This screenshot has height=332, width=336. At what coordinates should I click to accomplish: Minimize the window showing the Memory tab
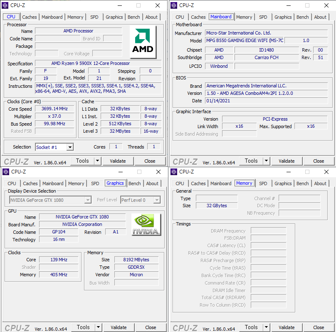287,172
